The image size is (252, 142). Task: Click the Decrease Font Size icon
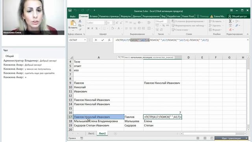[x=121, y=23]
